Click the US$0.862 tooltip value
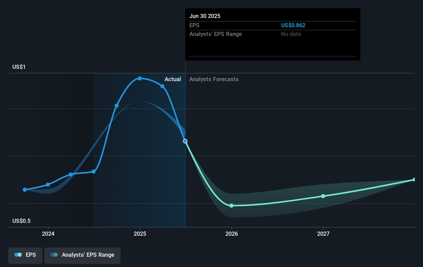The image size is (423, 267). tap(293, 25)
